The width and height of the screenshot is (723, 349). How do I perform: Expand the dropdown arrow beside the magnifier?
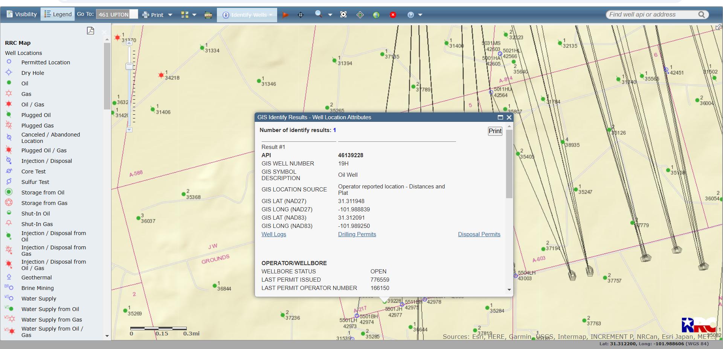coord(330,15)
